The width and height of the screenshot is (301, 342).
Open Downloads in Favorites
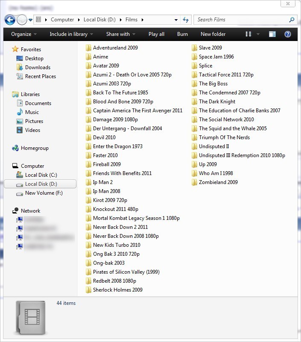click(38, 67)
